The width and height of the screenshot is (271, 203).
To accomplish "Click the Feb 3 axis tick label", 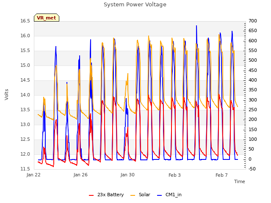I will pos(174,175).
